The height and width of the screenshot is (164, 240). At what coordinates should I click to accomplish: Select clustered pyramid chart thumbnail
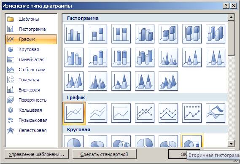tap(97, 81)
